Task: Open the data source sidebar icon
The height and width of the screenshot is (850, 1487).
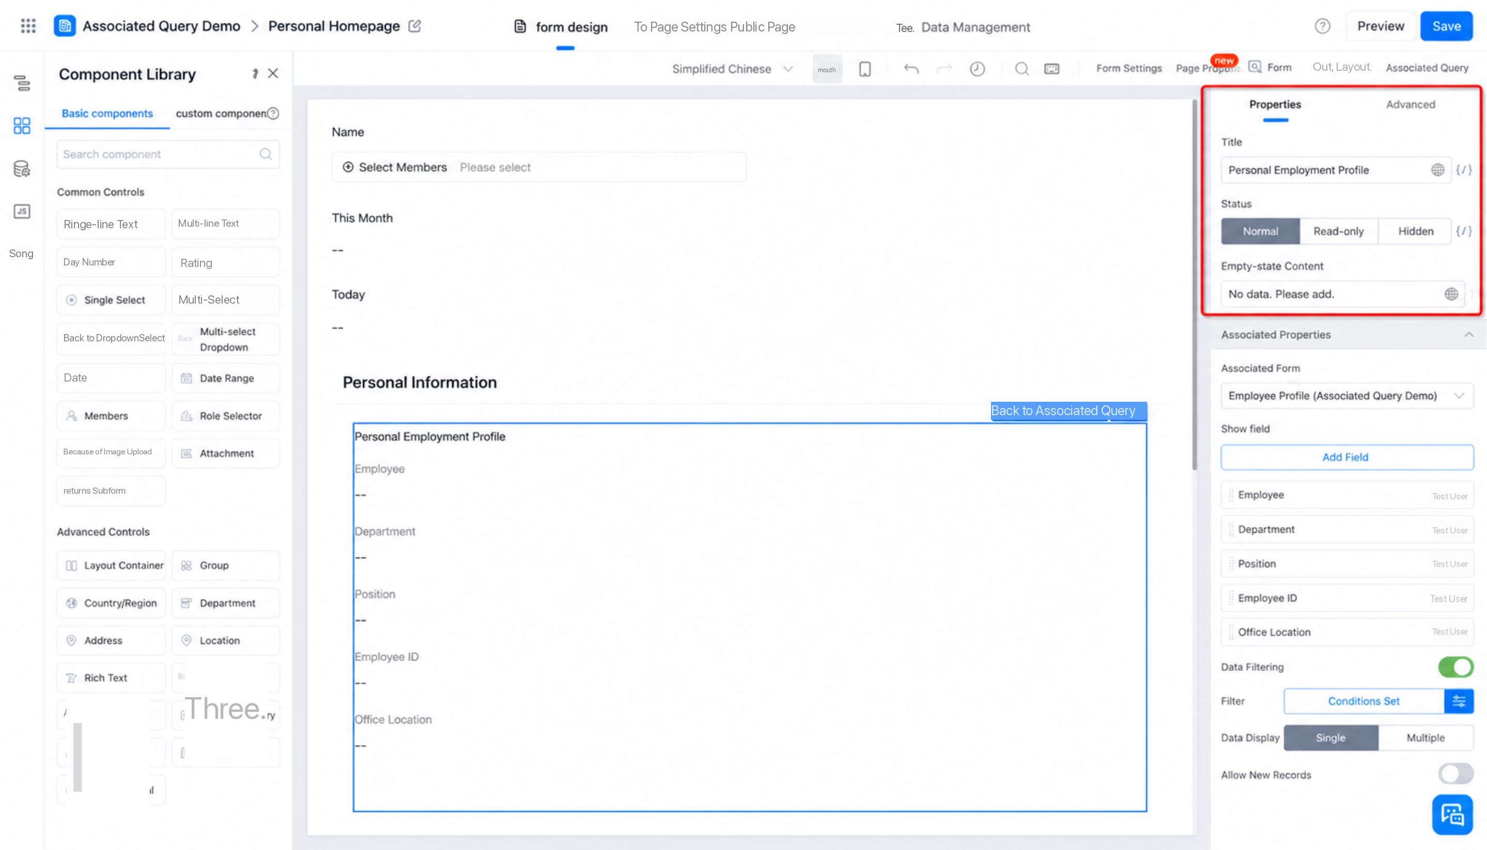Action: click(x=22, y=169)
